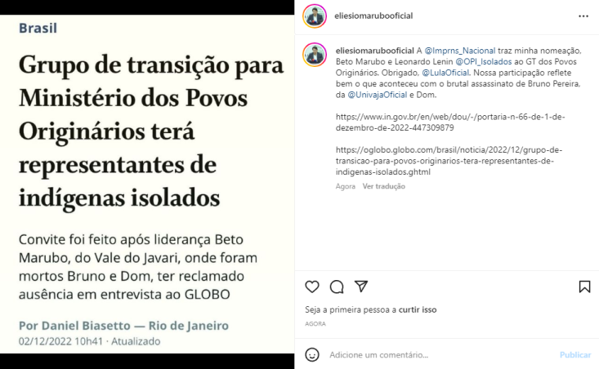Open emoji picker smiley icon
Image resolution: width=599 pixels, height=369 pixels.
311,355
